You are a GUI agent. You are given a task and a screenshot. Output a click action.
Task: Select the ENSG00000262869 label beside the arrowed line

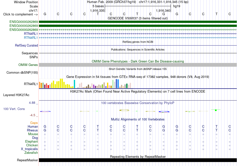pyautogui.click(x=24, y=30)
